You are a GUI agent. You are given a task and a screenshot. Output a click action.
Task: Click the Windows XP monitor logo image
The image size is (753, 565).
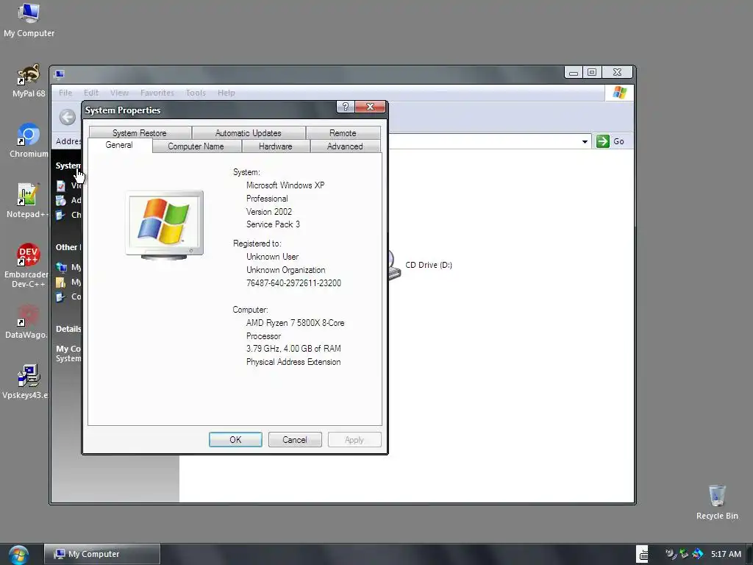[164, 225]
